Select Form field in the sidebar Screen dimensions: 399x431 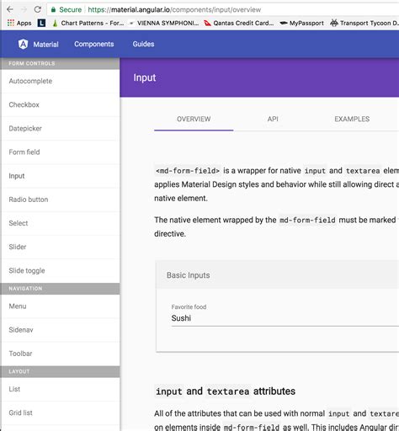(60, 152)
